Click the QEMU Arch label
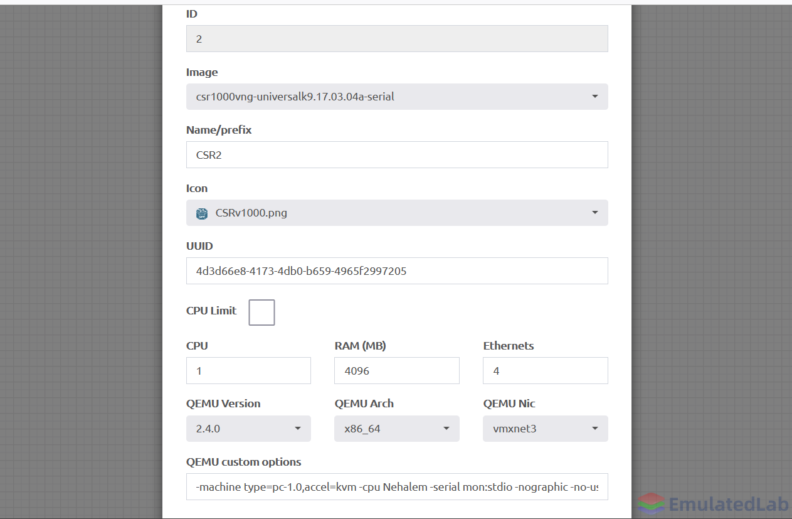The height and width of the screenshot is (519, 792). pyautogui.click(x=364, y=404)
